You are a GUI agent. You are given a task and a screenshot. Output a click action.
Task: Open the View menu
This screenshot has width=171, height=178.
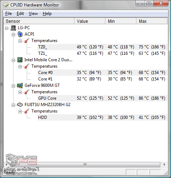coord(33,14)
